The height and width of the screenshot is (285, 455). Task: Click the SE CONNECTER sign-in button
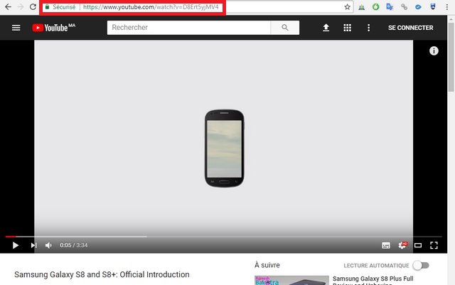410,28
